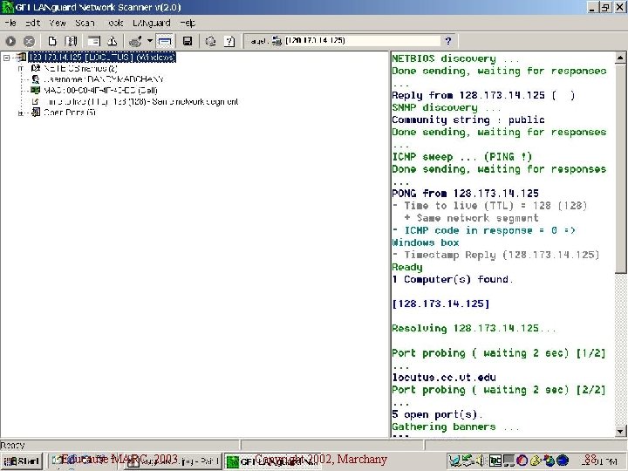Save results with the floppy disk icon
Viewport: 628px width, 471px height.
[x=188, y=41]
